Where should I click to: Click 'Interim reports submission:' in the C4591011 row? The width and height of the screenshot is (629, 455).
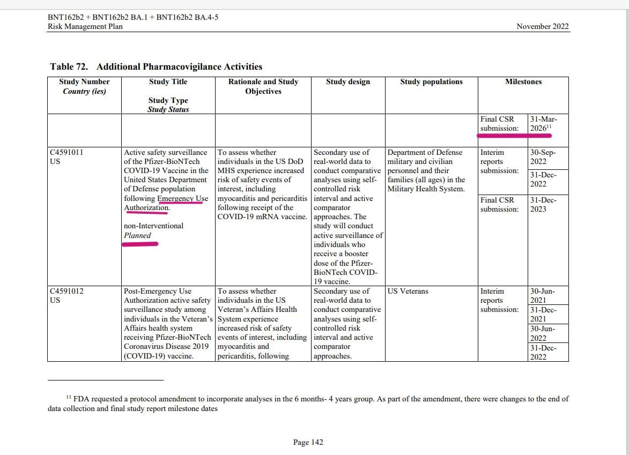pos(499,161)
